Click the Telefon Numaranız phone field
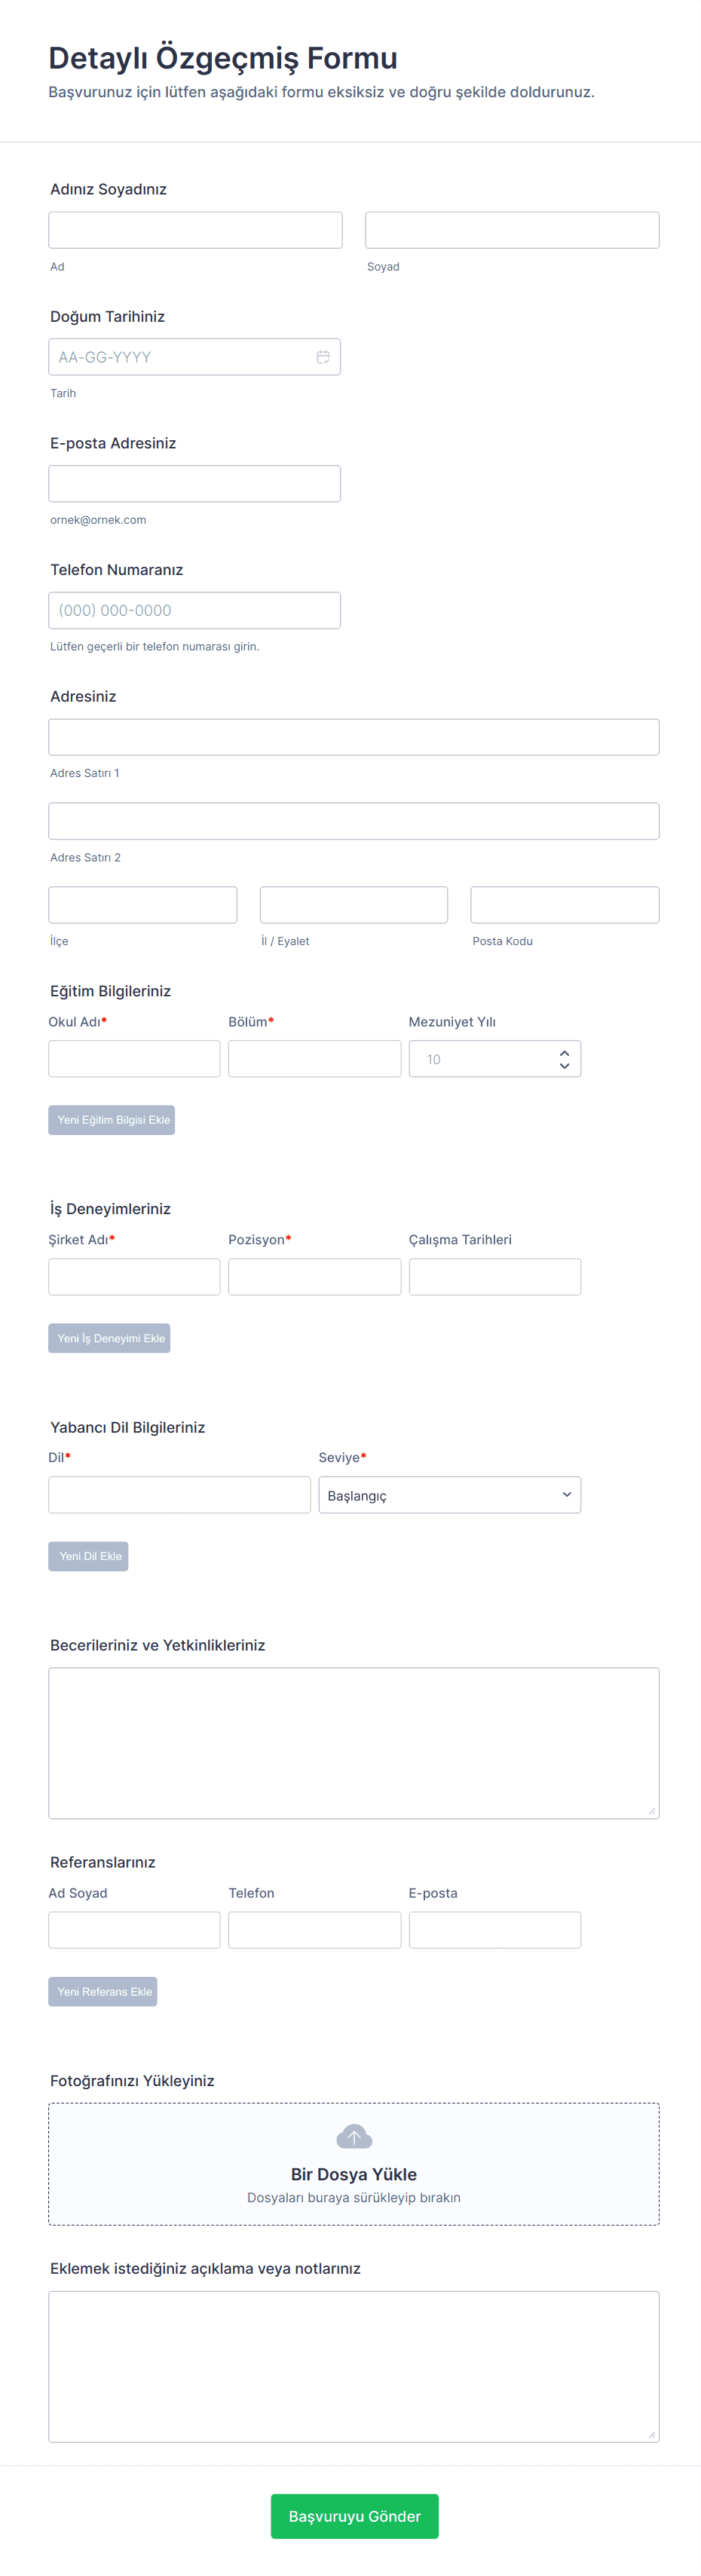This screenshot has width=701, height=2576. pyautogui.click(x=194, y=610)
